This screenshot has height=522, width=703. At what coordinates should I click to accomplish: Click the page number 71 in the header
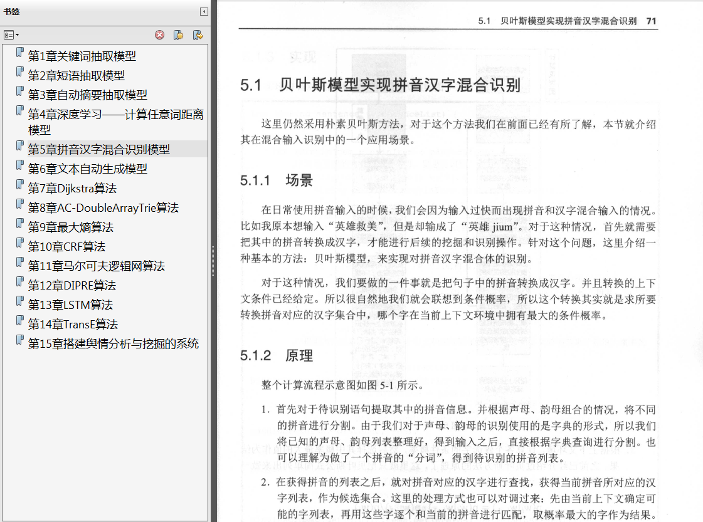point(652,21)
